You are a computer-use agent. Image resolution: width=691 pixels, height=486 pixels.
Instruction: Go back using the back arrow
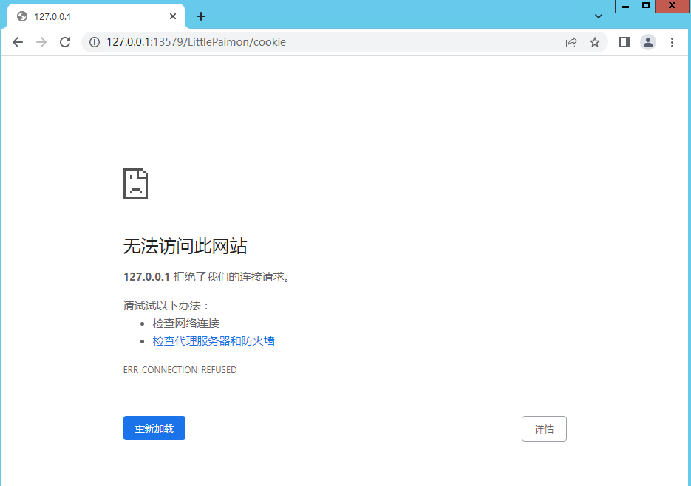18,42
